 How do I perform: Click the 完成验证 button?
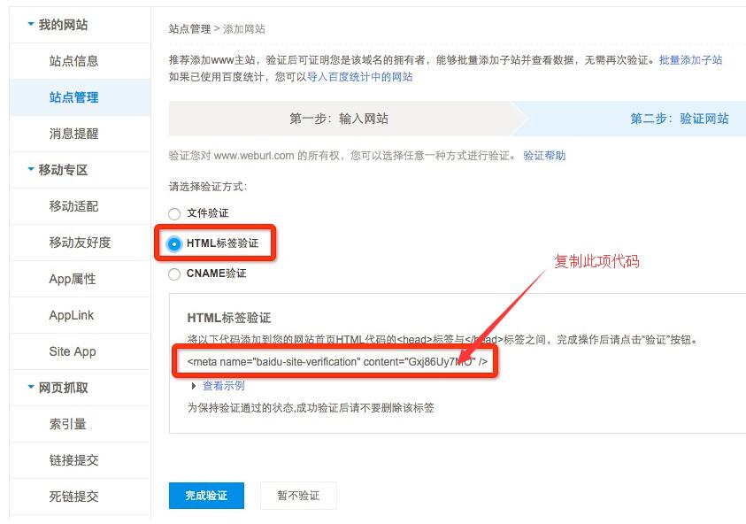(x=206, y=495)
